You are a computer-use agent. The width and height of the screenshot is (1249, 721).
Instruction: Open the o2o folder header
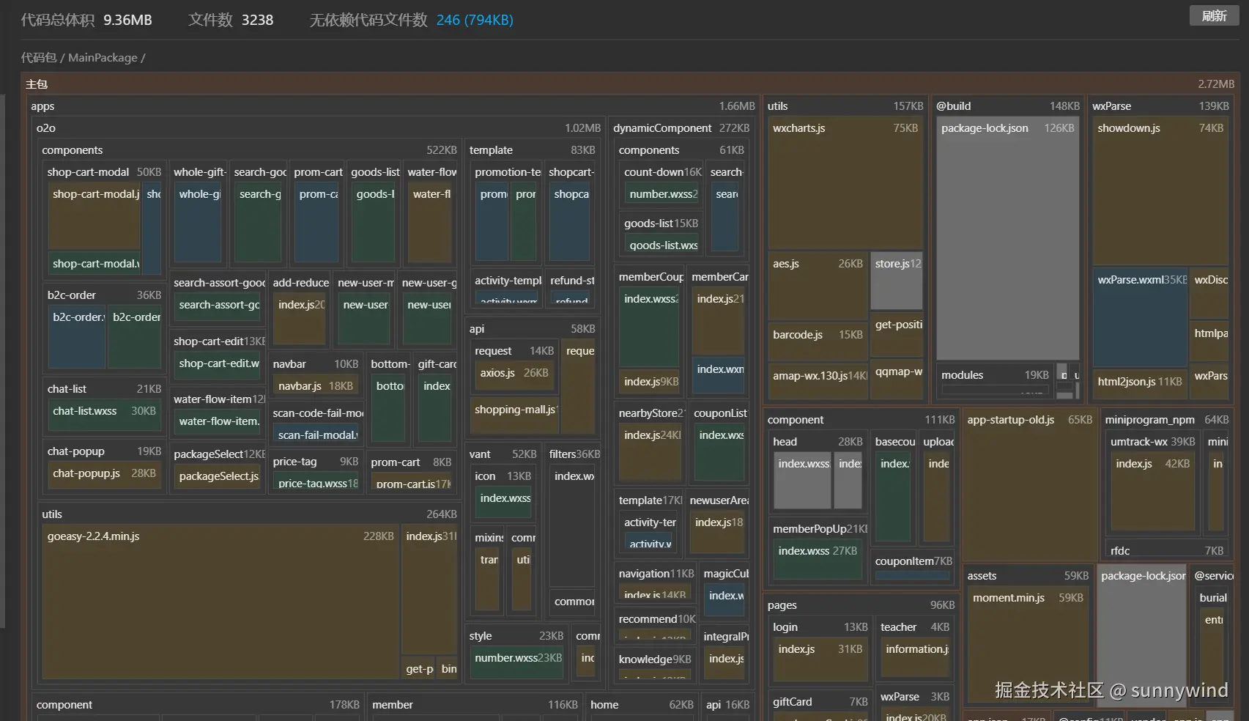pyautogui.click(x=46, y=128)
